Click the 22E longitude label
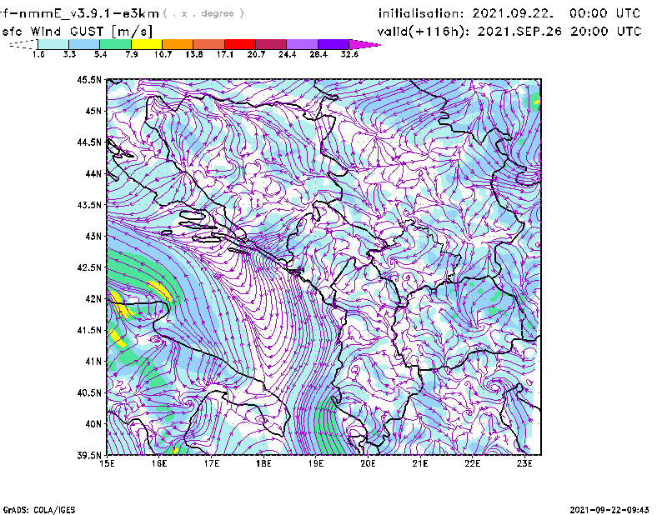Screen dimensions: 667x515 pyautogui.click(x=473, y=463)
